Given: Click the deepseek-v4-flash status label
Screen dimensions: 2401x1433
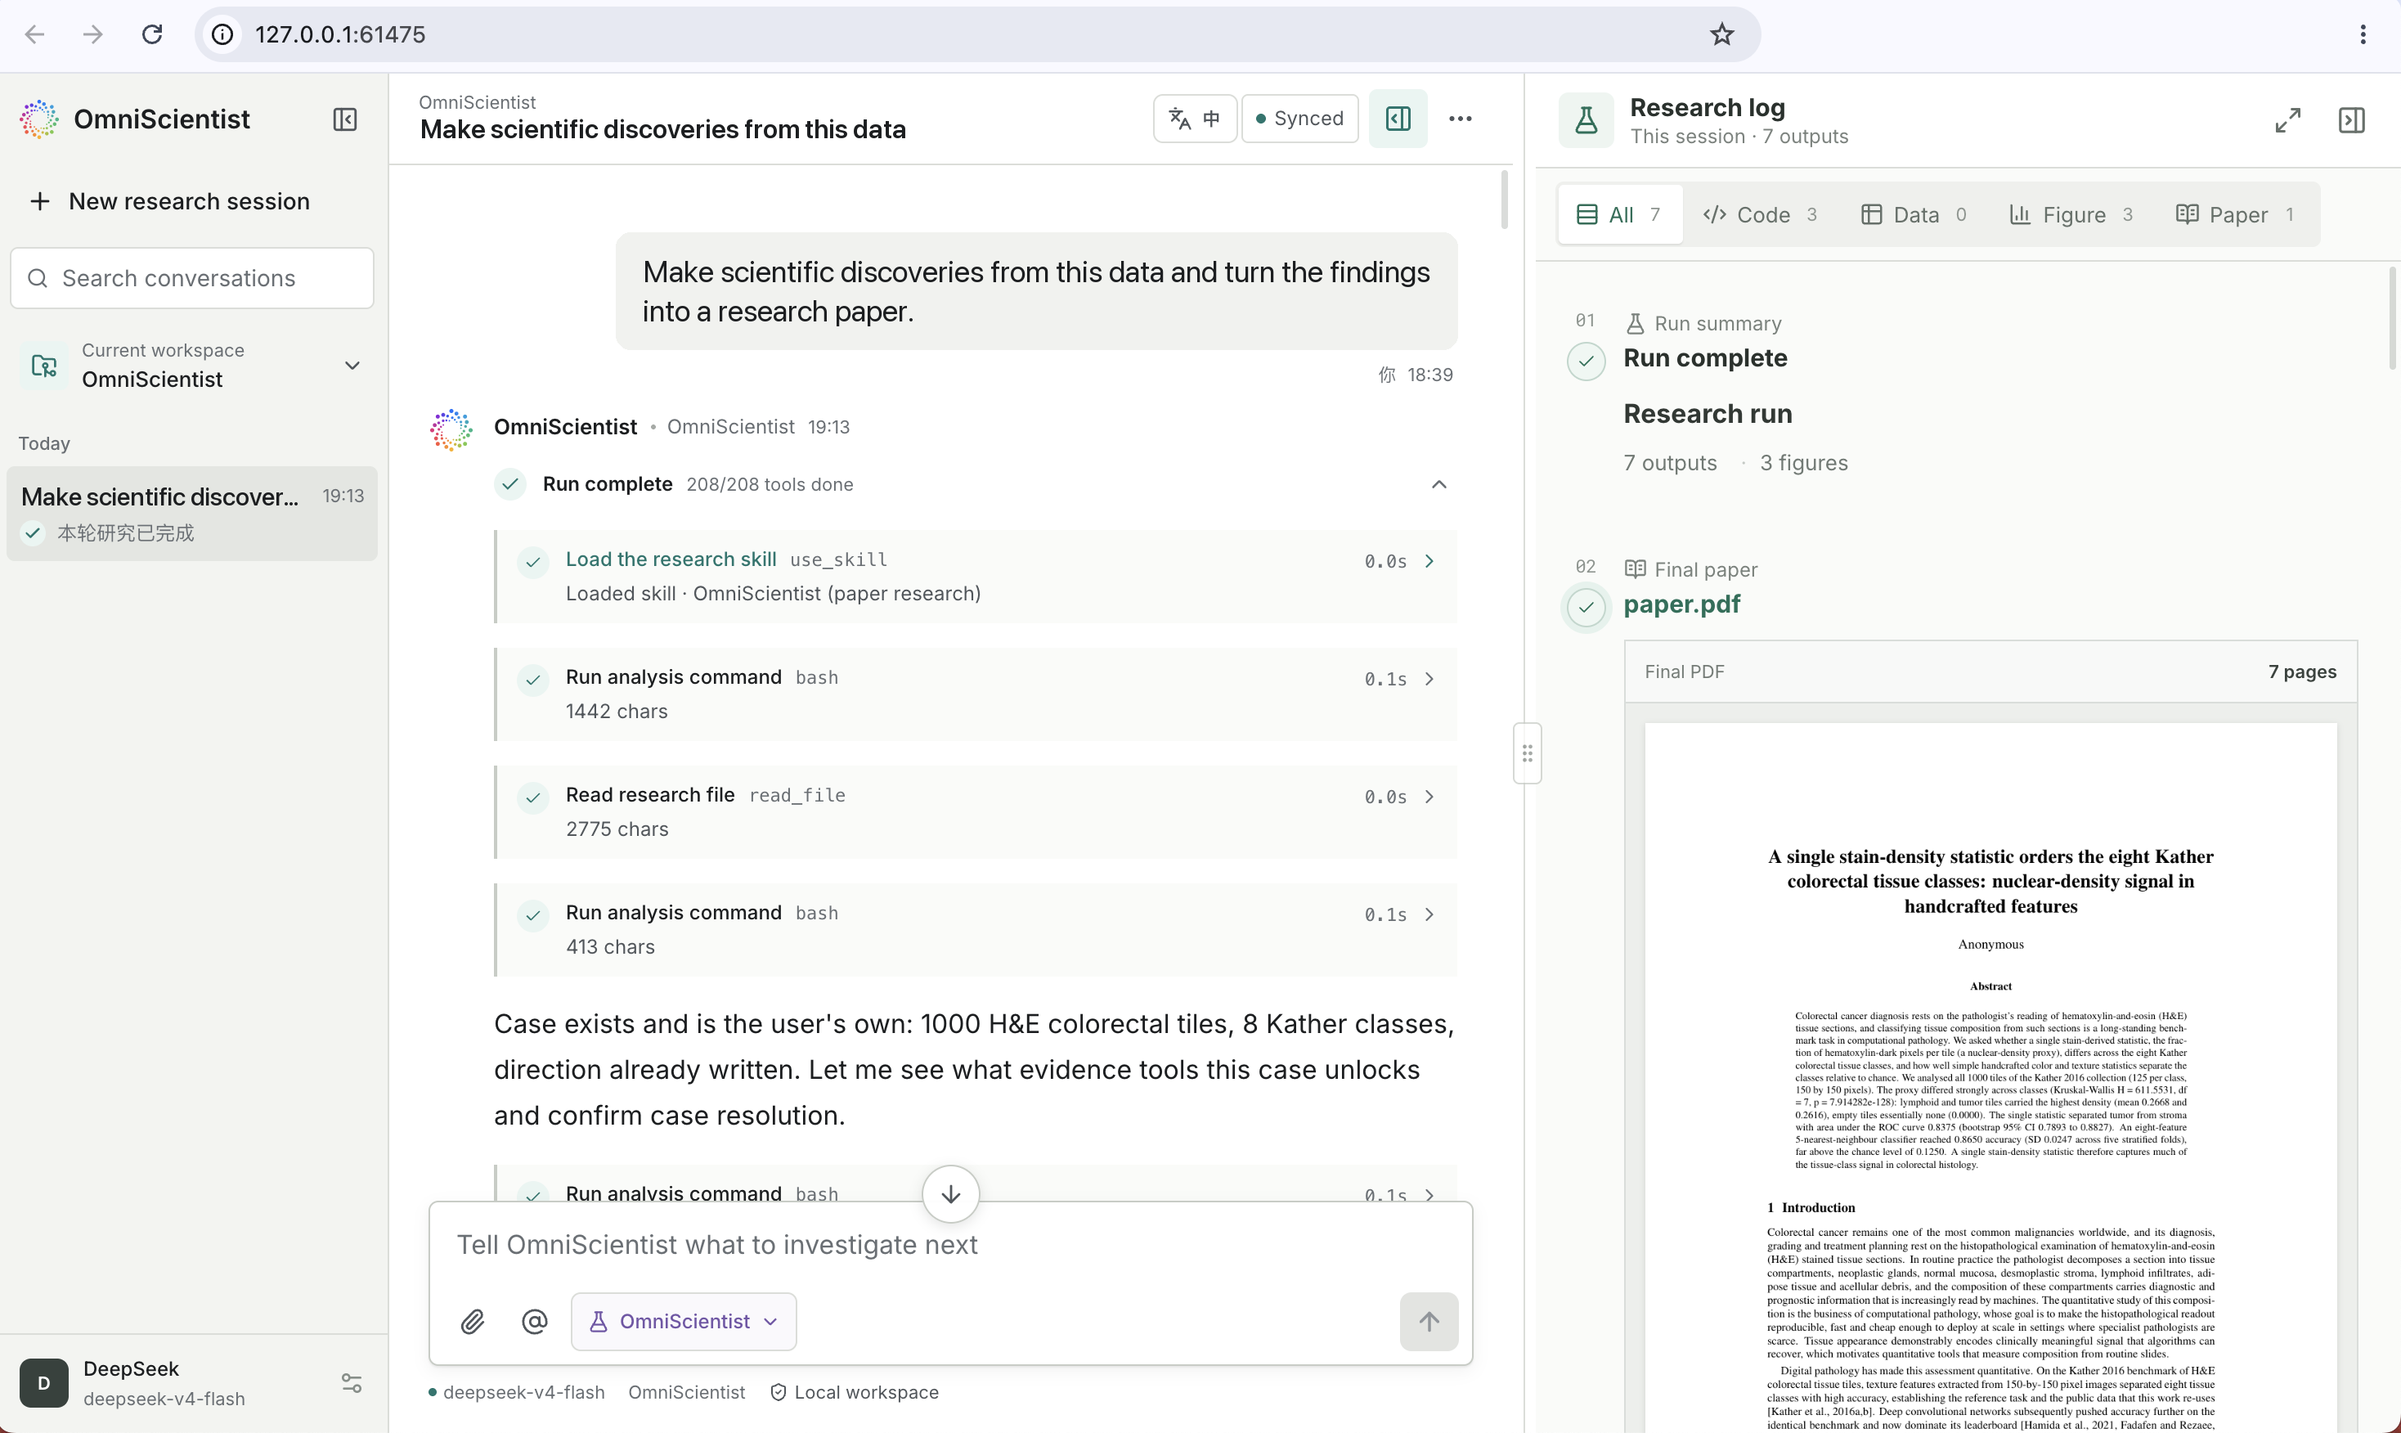Looking at the screenshot, I should 517,1391.
